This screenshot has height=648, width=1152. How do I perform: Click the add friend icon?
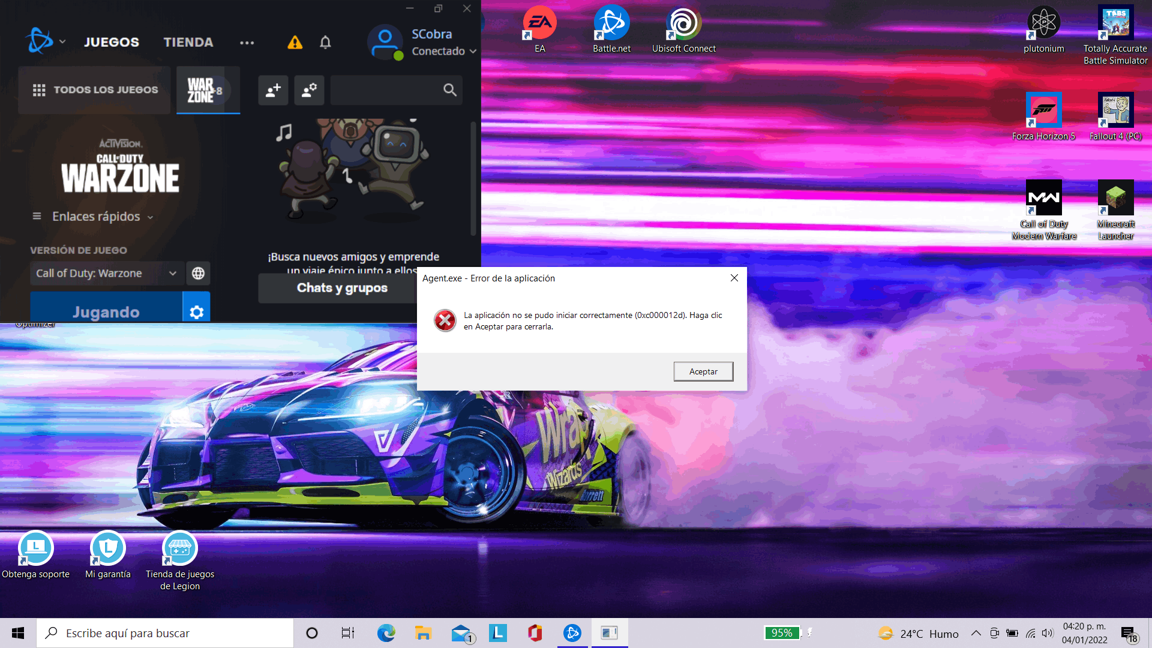coord(273,90)
